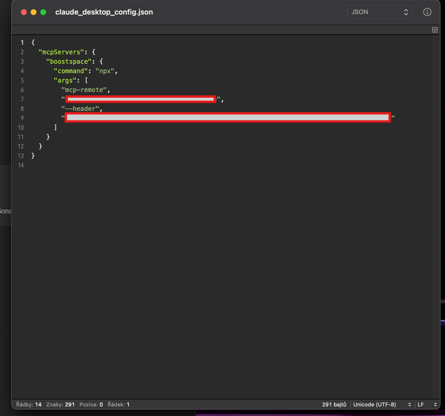Click the Znaky: 291 status entry

point(61,404)
